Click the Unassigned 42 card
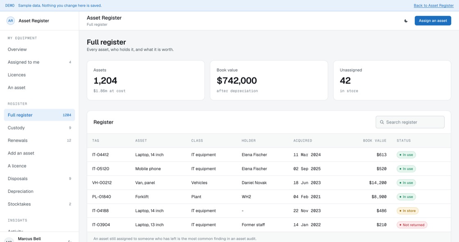Viewport: 459px width, 242px height. 392,81
